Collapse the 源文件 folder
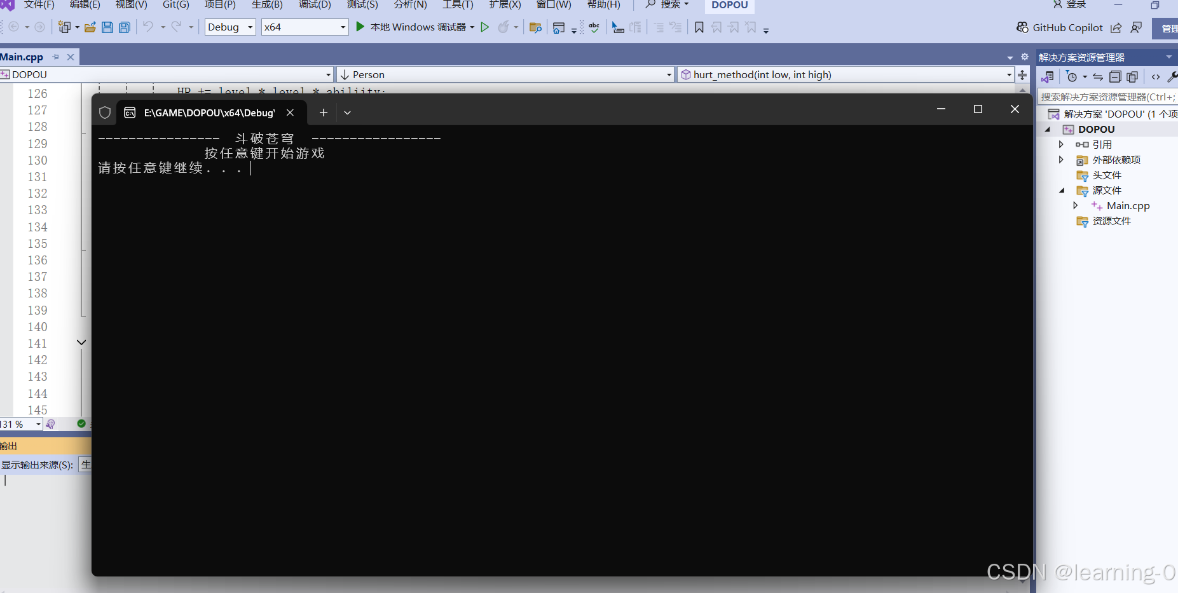The height and width of the screenshot is (593, 1178). pos(1061,190)
